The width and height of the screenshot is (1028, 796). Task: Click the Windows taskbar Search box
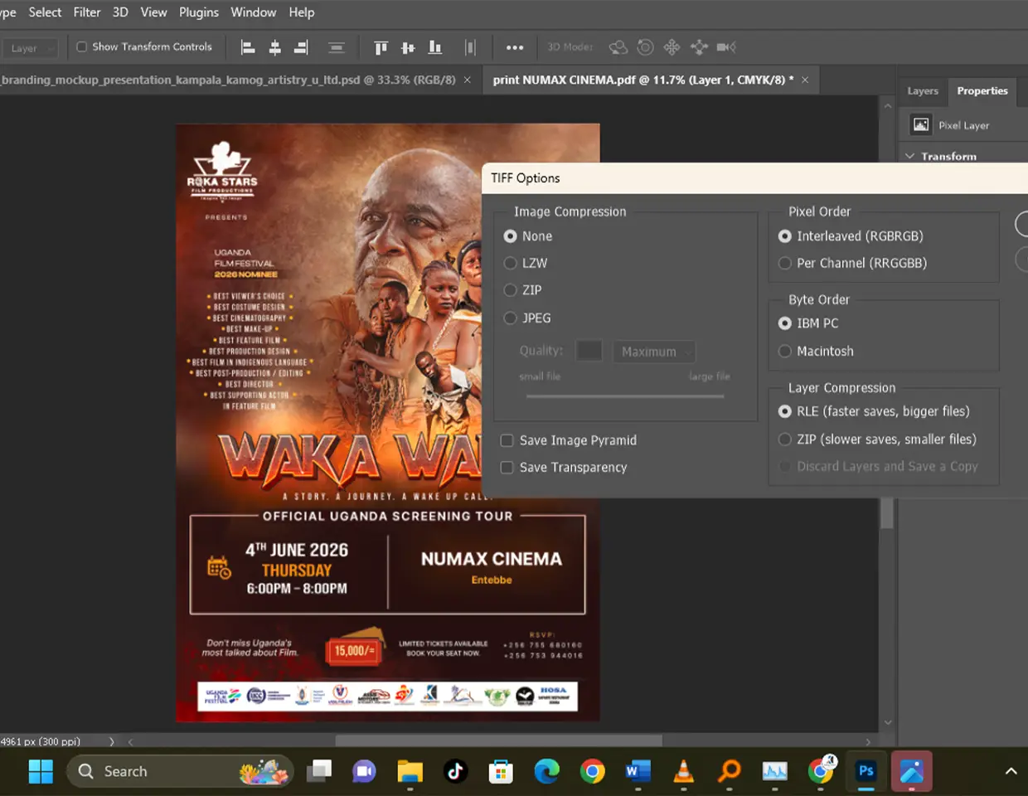pos(180,771)
